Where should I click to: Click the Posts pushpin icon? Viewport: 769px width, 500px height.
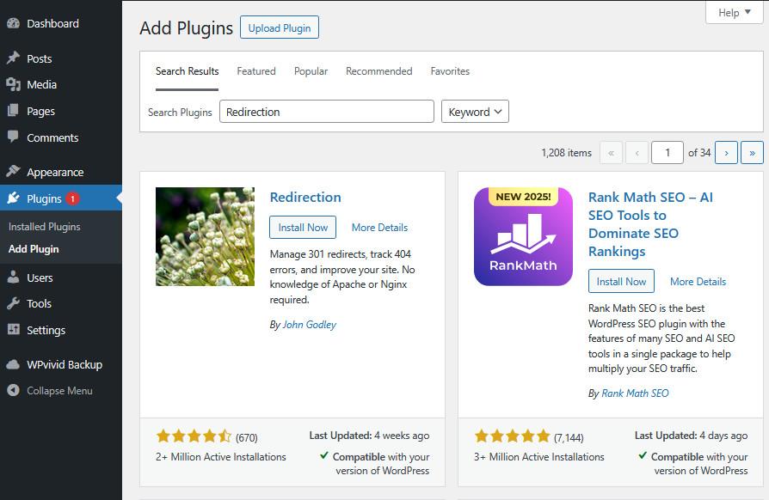pos(13,58)
